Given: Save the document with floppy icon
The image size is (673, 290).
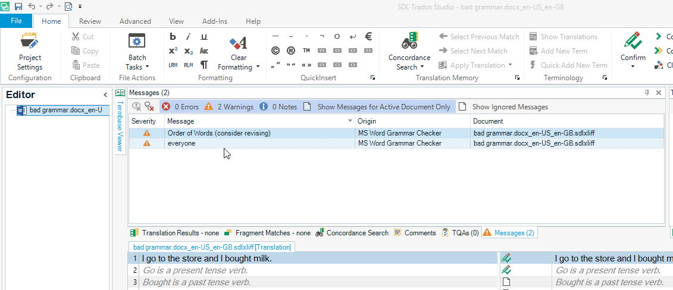Looking at the screenshot, I should (x=18, y=7).
